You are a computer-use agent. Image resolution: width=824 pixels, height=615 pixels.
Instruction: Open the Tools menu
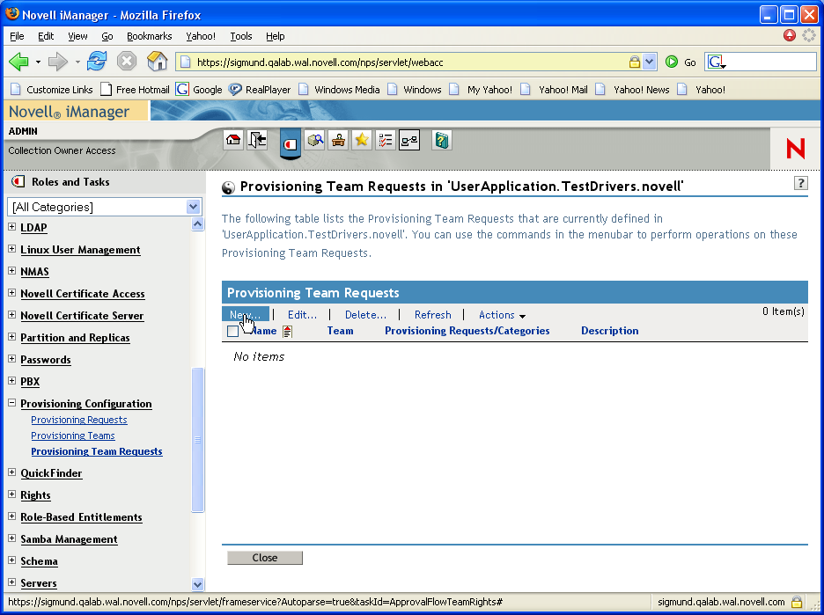point(241,36)
